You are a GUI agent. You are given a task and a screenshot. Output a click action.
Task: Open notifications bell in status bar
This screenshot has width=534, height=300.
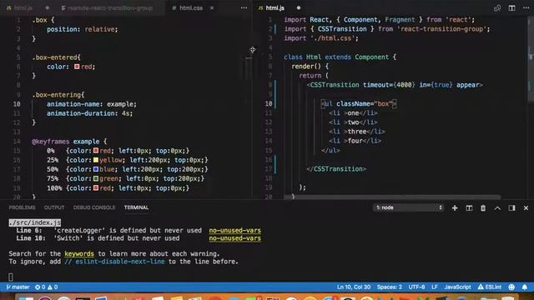point(525,287)
